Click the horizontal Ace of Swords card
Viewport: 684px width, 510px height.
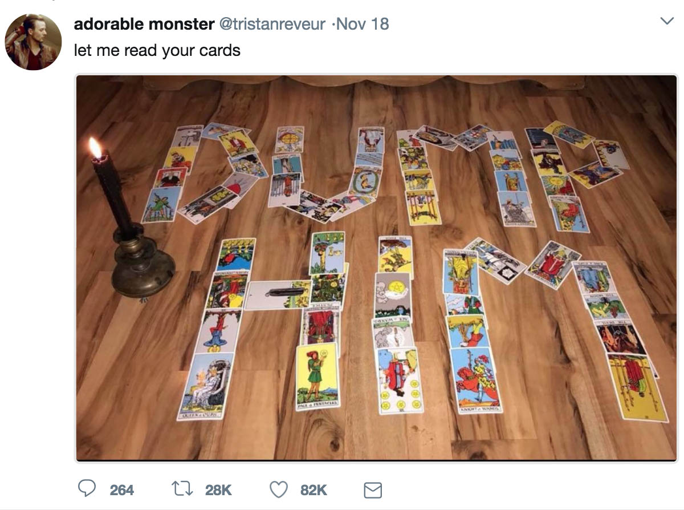278,295
